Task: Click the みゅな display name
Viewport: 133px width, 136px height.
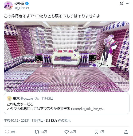Action: [x=19, y=3]
